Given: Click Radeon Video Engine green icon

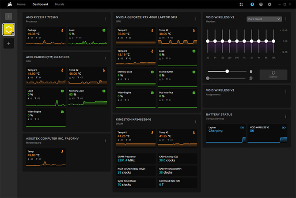Looking at the screenshot, I should (62, 112).
